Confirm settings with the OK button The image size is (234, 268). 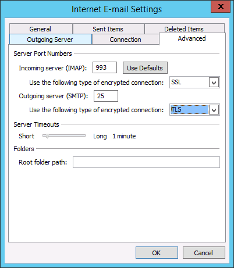click(157, 253)
